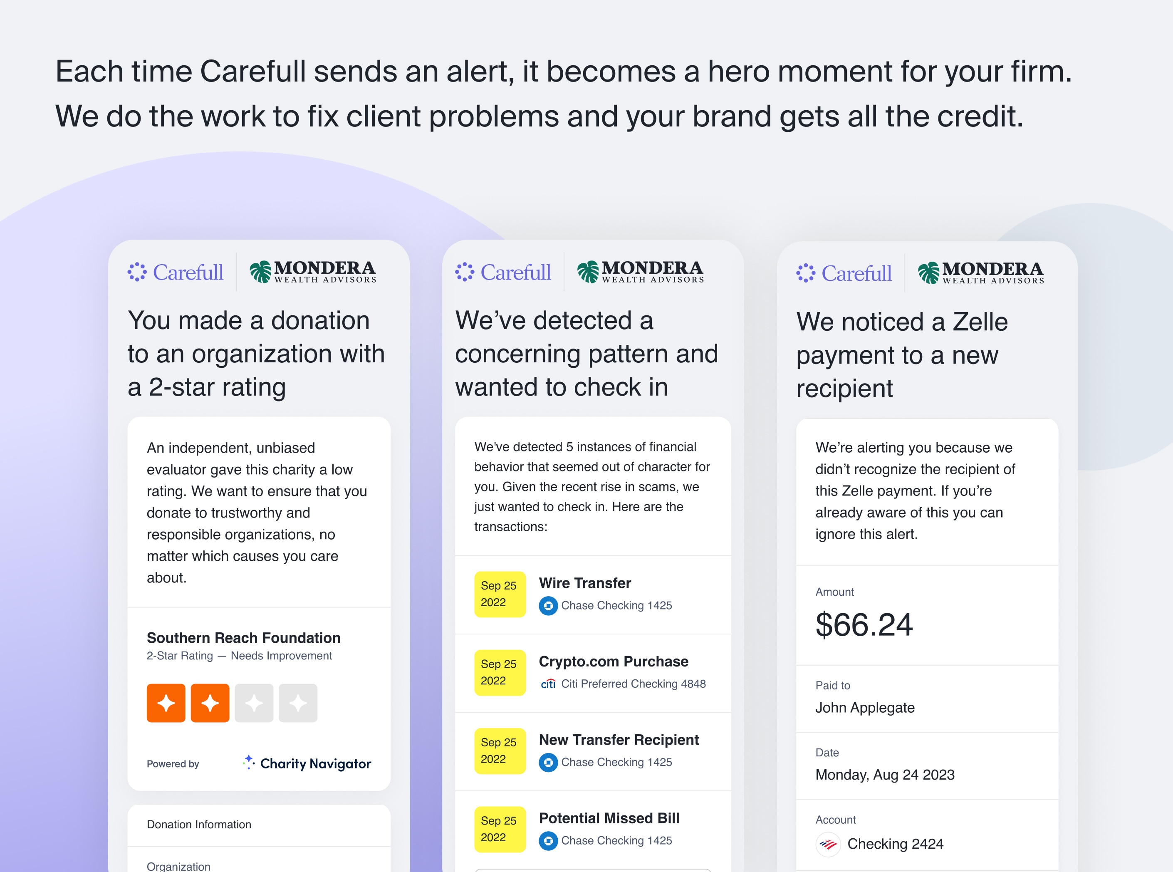Open the Crypto.com Purchase transaction
1173x872 pixels.
[x=593, y=673]
